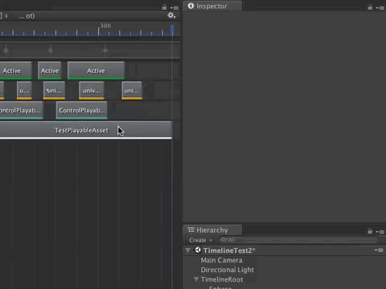Select the cut-off 'ontrolPlayab...' clip
This screenshot has width=386, height=289.
(x=22, y=110)
